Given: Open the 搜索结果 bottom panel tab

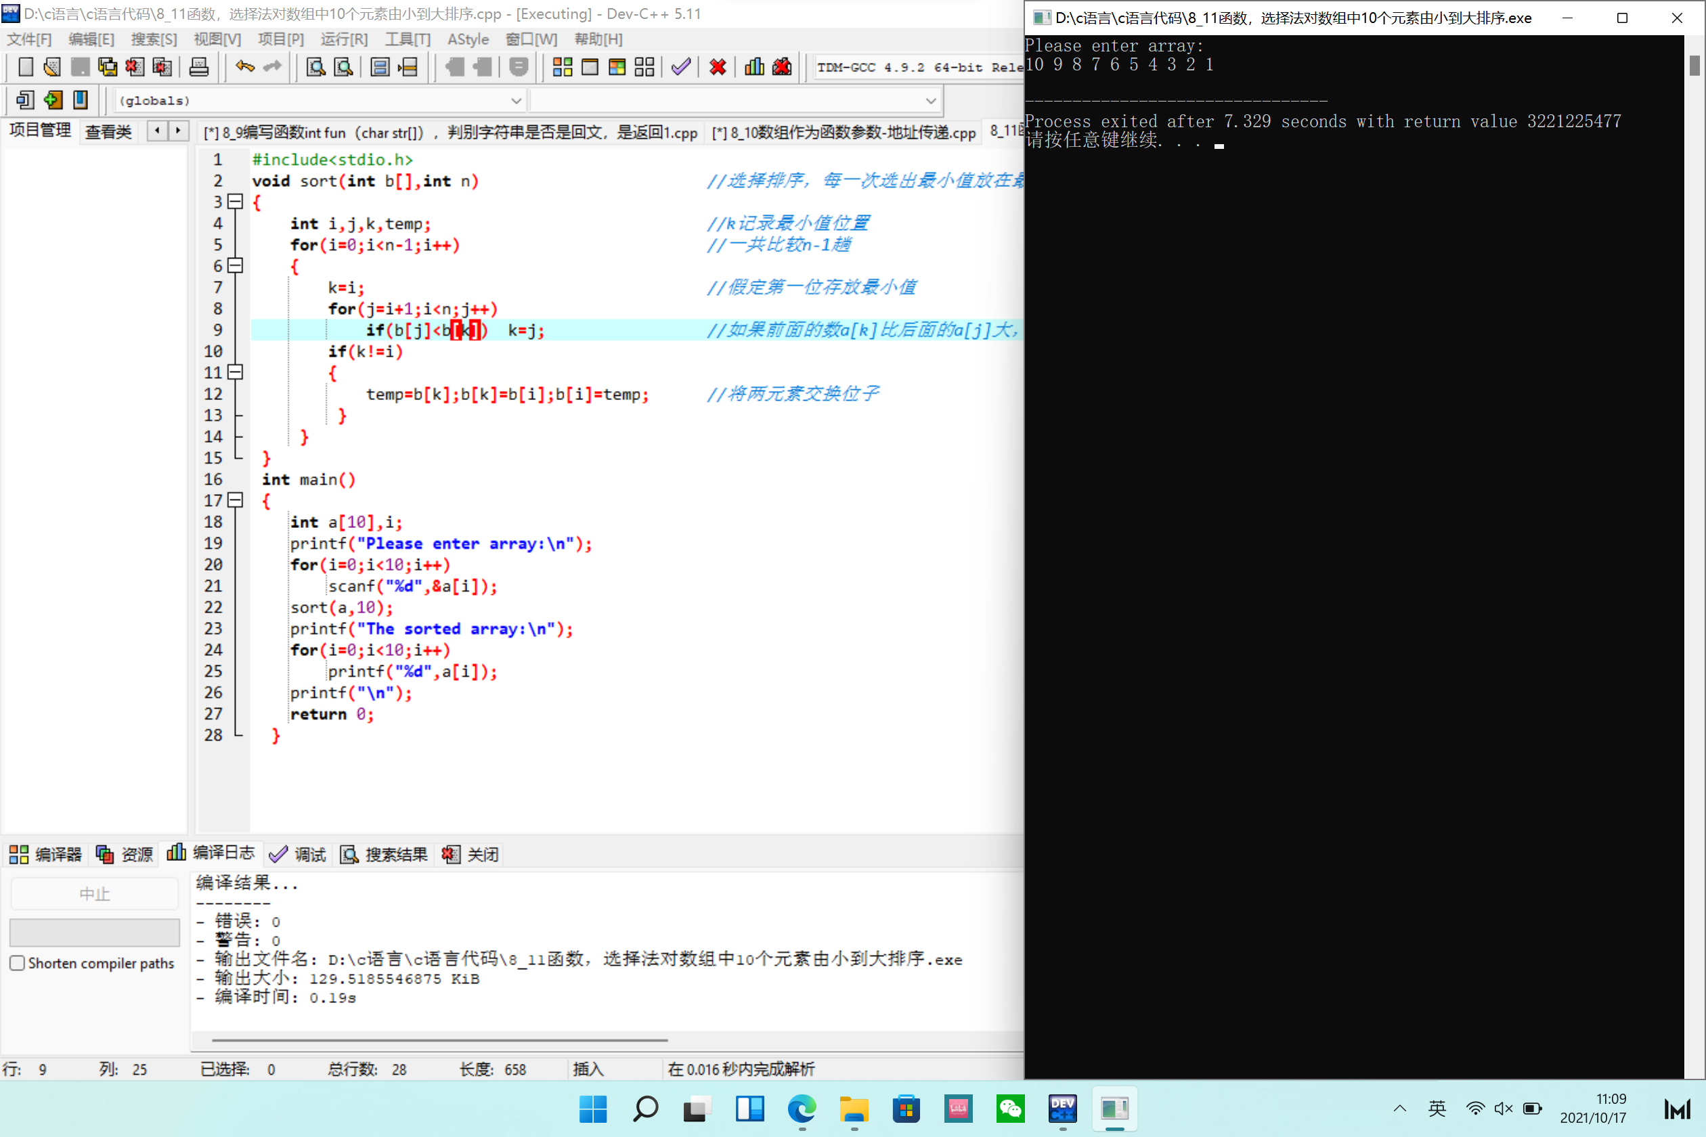Looking at the screenshot, I should tap(385, 854).
